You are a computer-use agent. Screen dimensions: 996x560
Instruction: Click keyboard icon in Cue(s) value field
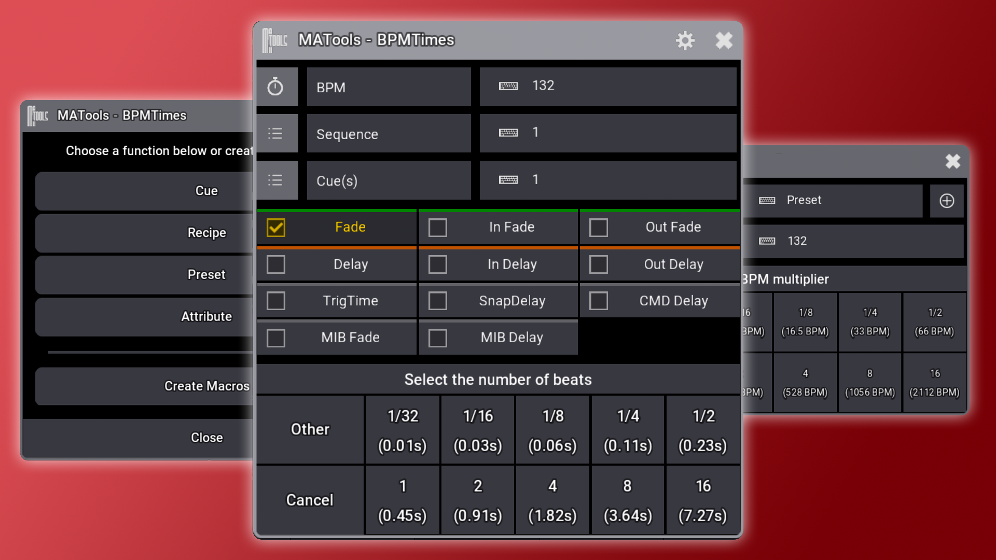(508, 180)
